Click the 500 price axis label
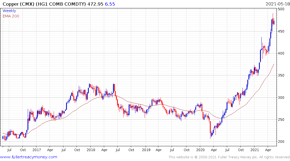This screenshot has width=290, height=161. pyautogui.click(x=281, y=9)
